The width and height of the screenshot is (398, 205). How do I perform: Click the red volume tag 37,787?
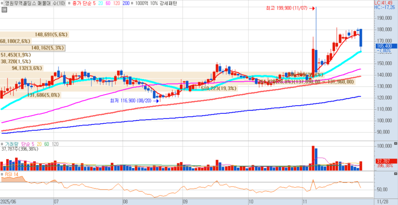pos(386,161)
